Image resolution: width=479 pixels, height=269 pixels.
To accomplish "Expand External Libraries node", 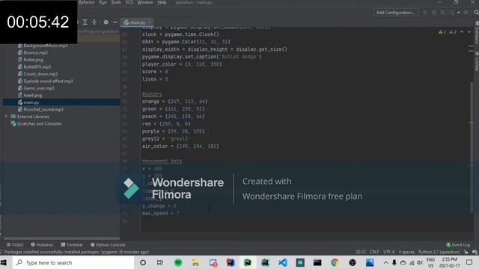I will 6,117.
